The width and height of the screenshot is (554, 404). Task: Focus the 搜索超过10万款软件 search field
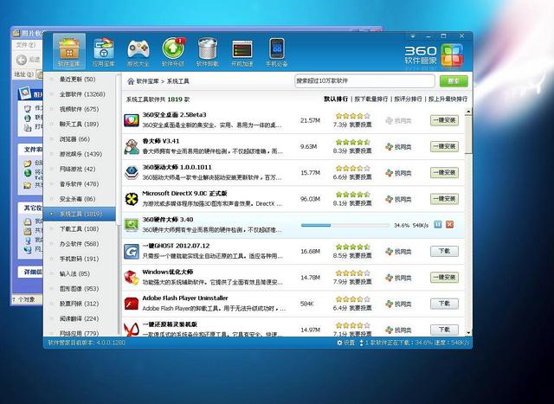click(x=364, y=81)
